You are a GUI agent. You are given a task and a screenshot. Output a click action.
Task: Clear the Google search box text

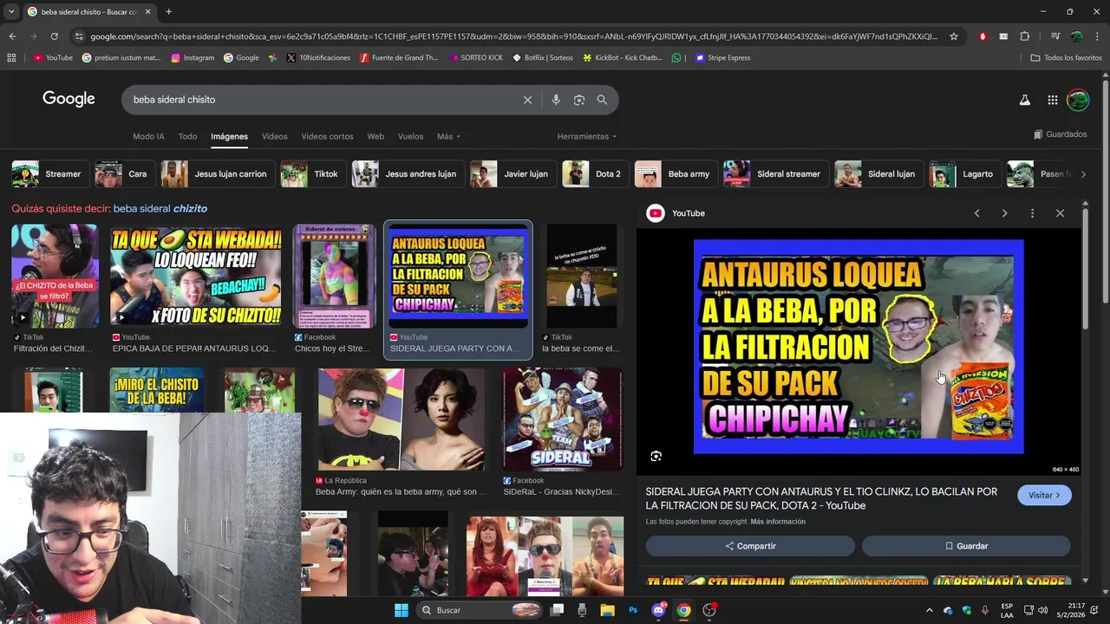coord(527,100)
